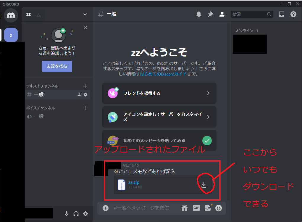Click the message timestamp 今日 16:40
Screen dimensions: 302x222
pyautogui.click(x=130, y=165)
